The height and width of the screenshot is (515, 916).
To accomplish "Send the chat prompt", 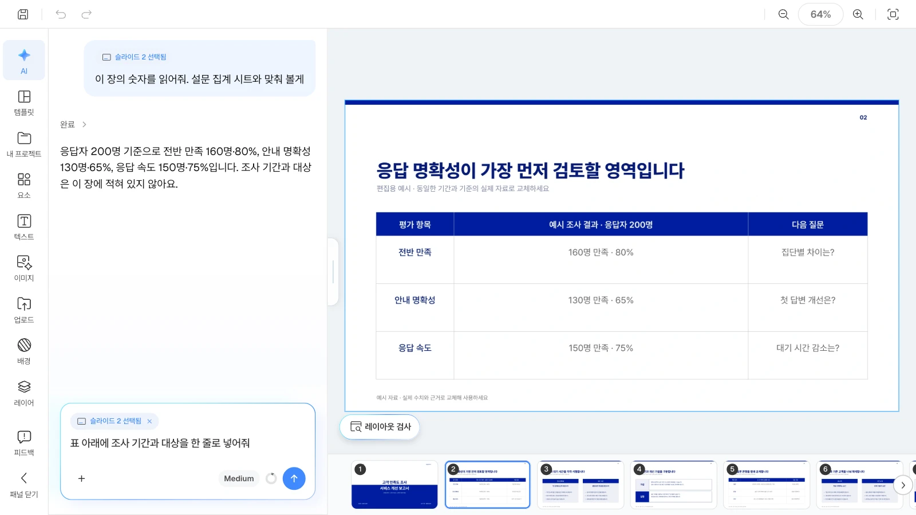I will (294, 478).
